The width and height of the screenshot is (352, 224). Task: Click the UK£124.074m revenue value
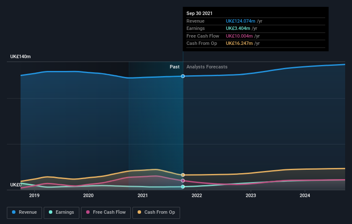click(241, 21)
